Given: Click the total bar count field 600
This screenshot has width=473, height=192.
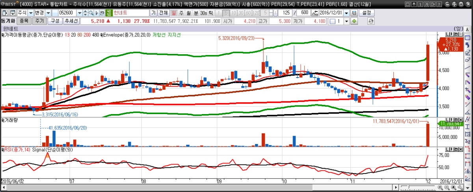Looking at the screenshot, I should pos(304,13).
